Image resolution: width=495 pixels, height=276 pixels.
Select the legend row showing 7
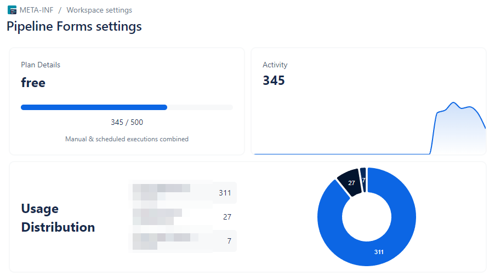(182, 241)
